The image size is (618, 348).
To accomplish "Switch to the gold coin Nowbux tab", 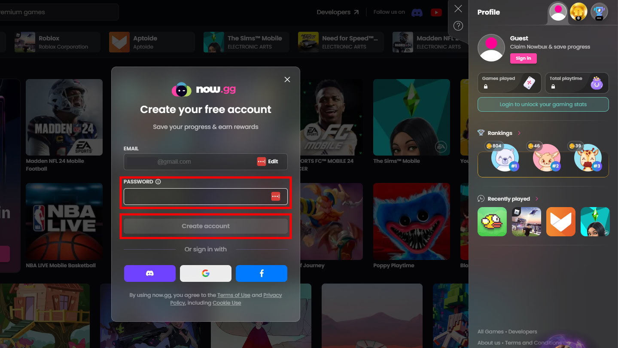I will click(x=578, y=12).
